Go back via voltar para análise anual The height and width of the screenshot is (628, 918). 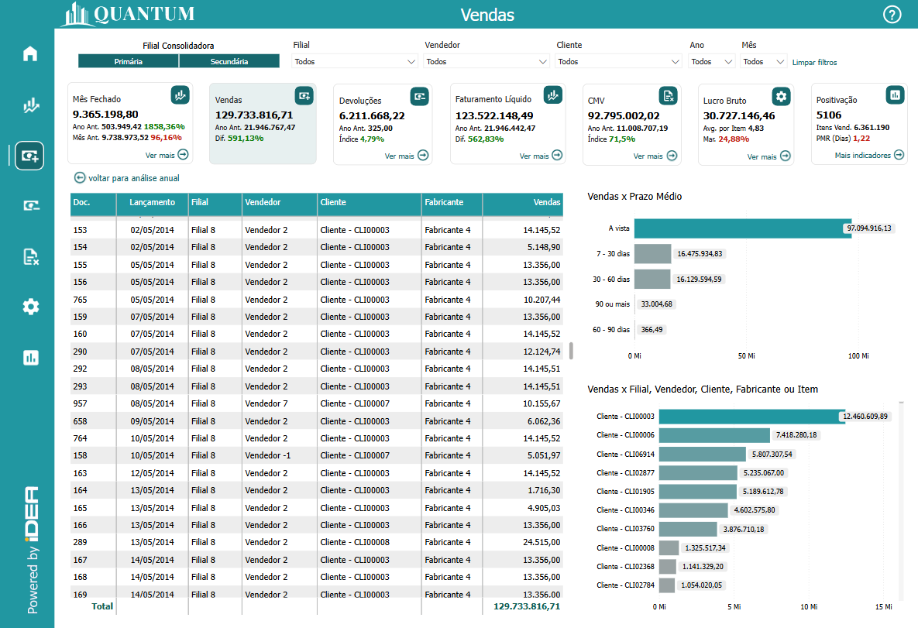(127, 178)
